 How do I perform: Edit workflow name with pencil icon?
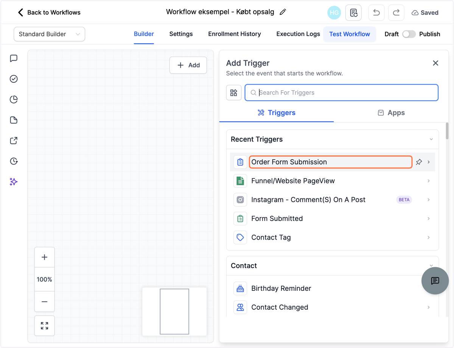283,12
